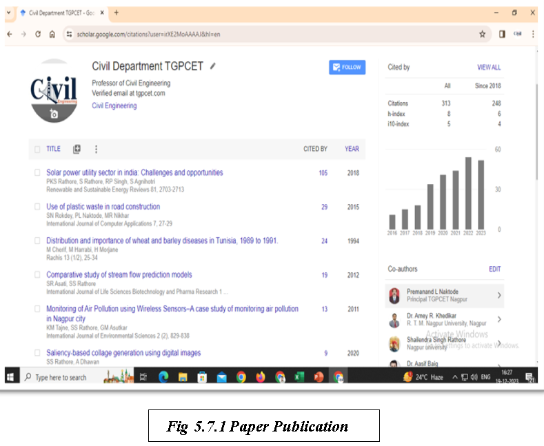Expand the Dr. Amey R. Khedikar co-author chevron
Image resolution: width=544 pixels, height=446 pixels.
[x=499, y=319]
